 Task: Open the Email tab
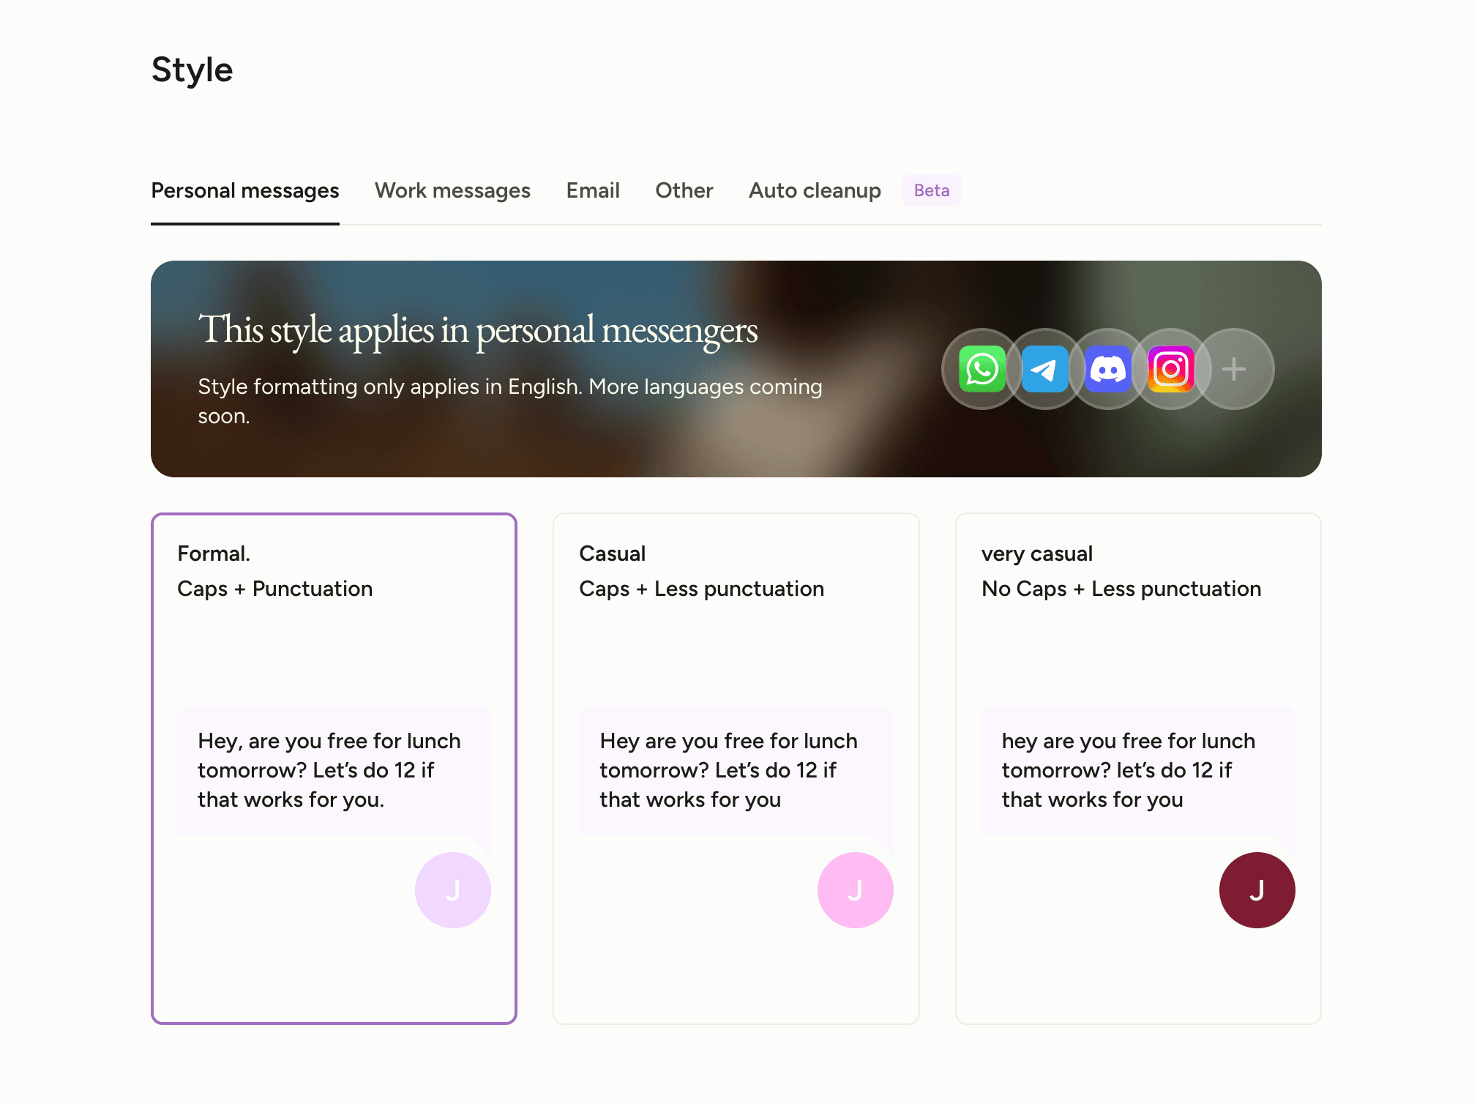pos(593,190)
